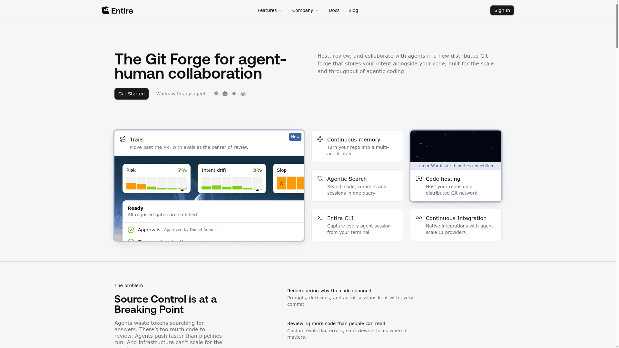Expand the Features menu chevron
The height and width of the screenshot is (348, 619).
280,11
